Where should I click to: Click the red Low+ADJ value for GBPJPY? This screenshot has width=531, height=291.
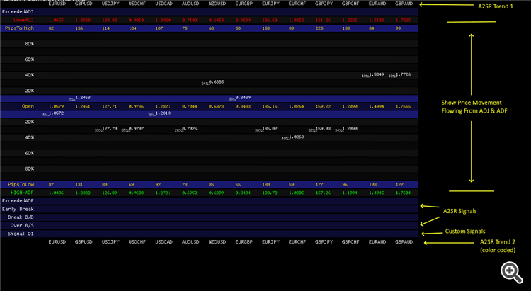323,21
